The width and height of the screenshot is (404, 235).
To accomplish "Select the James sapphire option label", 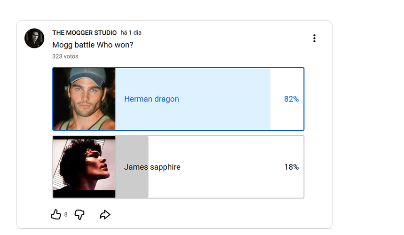I will [152, 167].
